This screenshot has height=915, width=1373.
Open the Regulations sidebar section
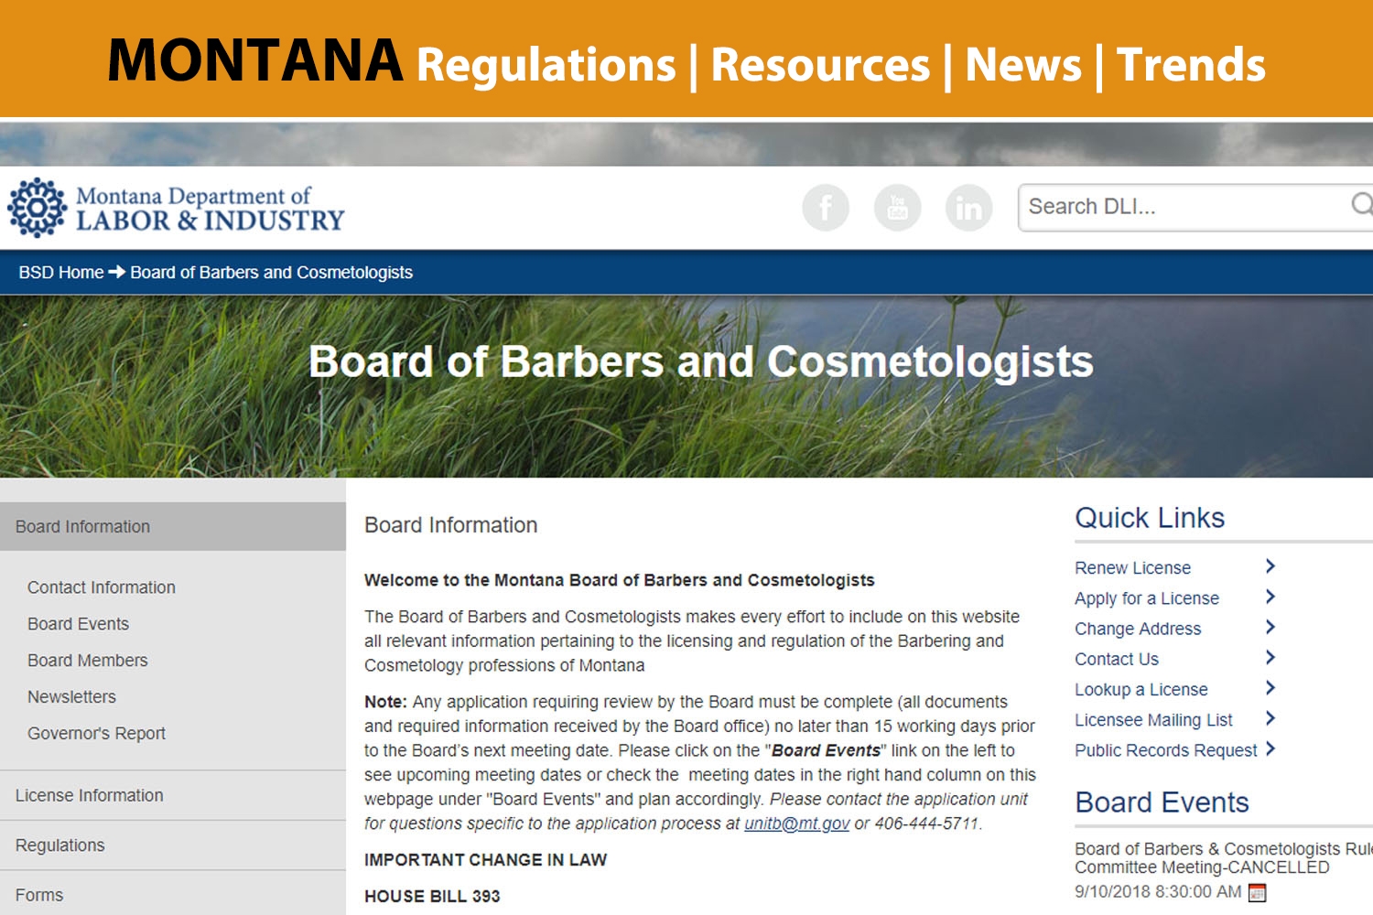pyautogui.click(x=173, y=845)
